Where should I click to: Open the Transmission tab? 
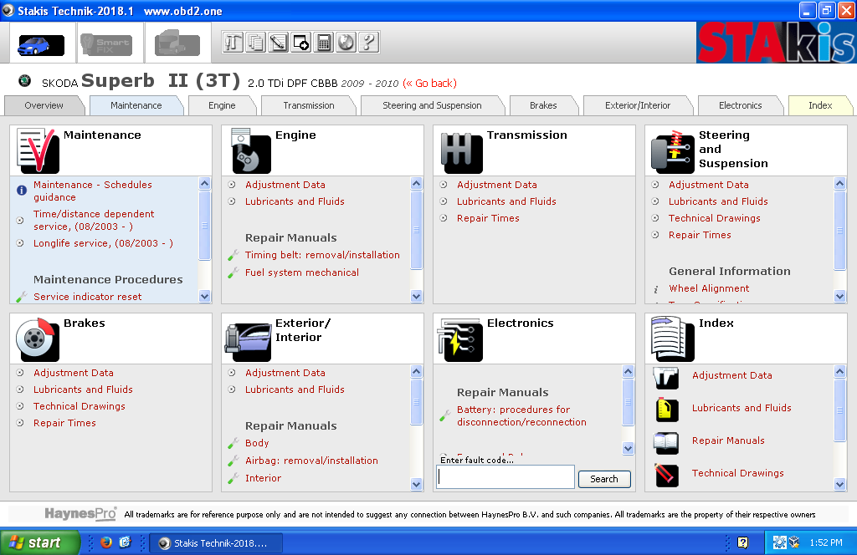(x=309, y=105)
